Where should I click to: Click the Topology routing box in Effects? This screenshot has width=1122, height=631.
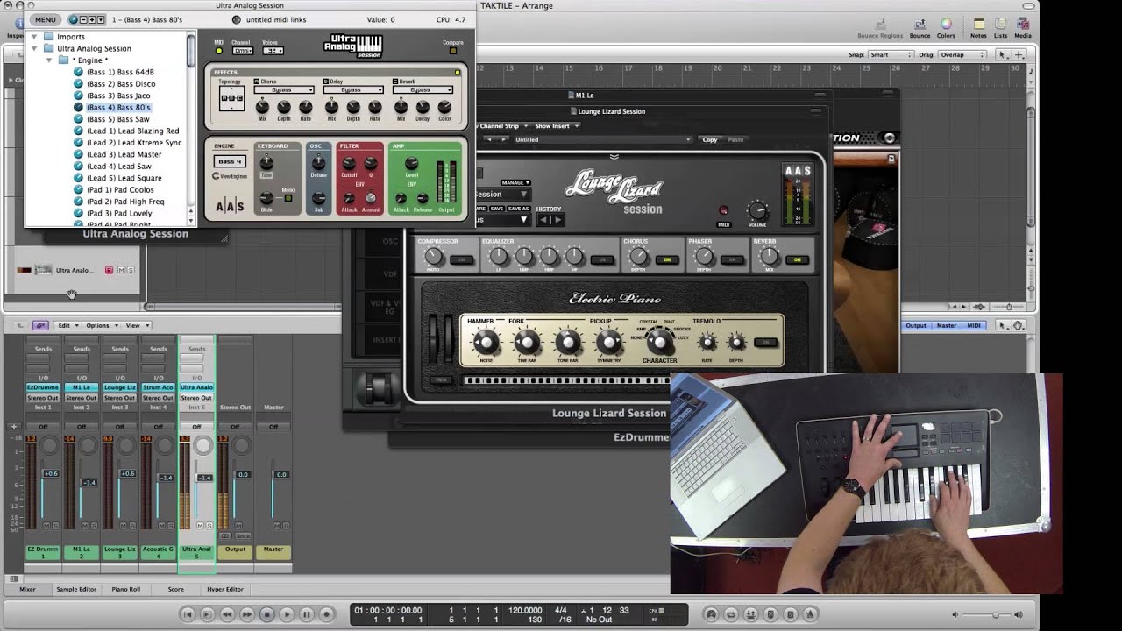(231, 98)
